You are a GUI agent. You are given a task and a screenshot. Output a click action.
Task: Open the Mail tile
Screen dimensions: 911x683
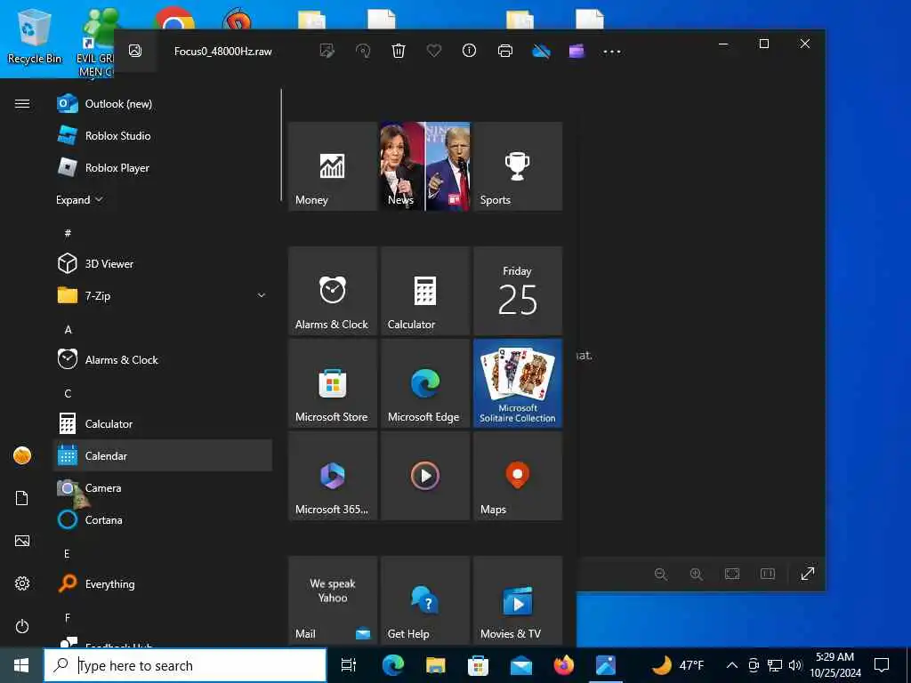tap(333, 600)
